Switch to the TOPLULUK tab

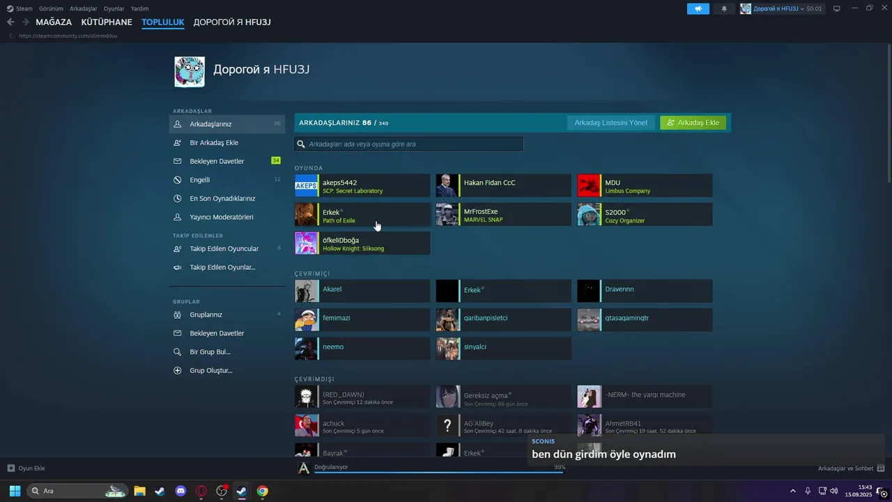[x=163, y=22]
